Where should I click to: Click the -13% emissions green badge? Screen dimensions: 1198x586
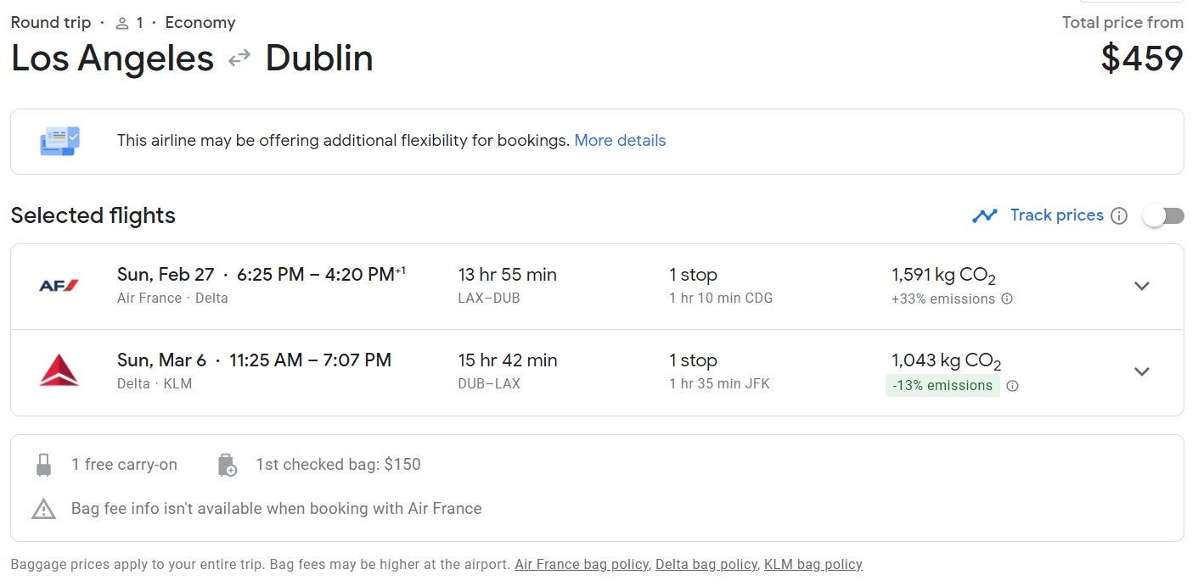(942, 386)
